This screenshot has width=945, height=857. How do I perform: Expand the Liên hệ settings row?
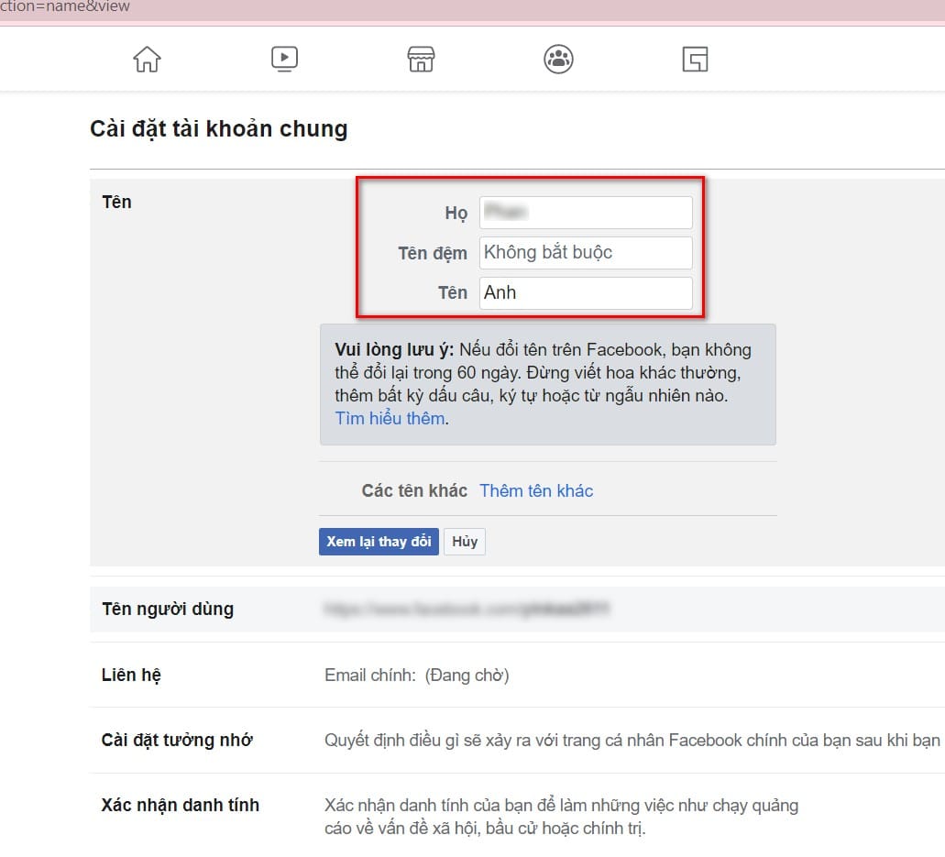tap(517, 675)
